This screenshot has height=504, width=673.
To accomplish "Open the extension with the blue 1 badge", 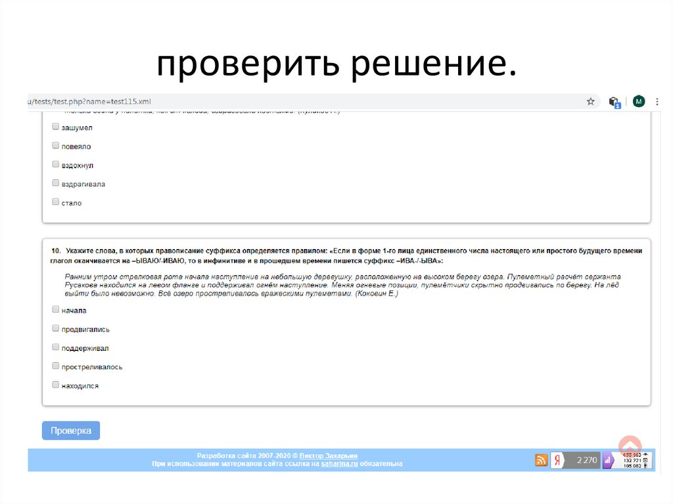I will [x=613, y=101].
